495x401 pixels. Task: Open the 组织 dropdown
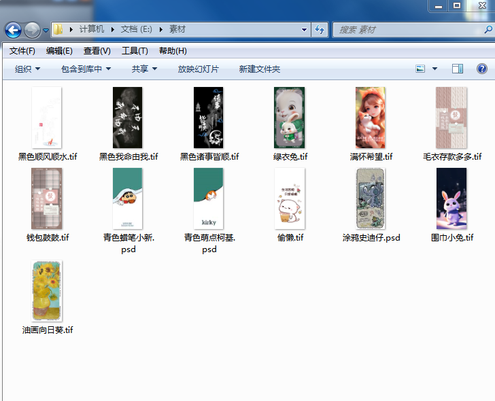point(27,69)
